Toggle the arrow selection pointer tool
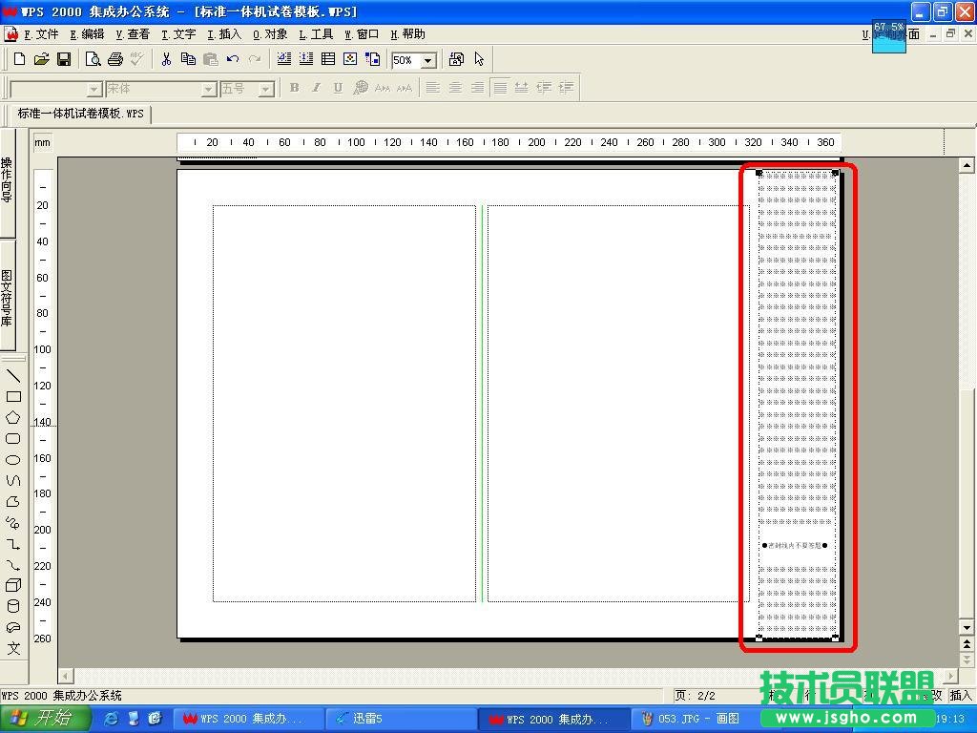The image size is (977, 733). point(479,59)
